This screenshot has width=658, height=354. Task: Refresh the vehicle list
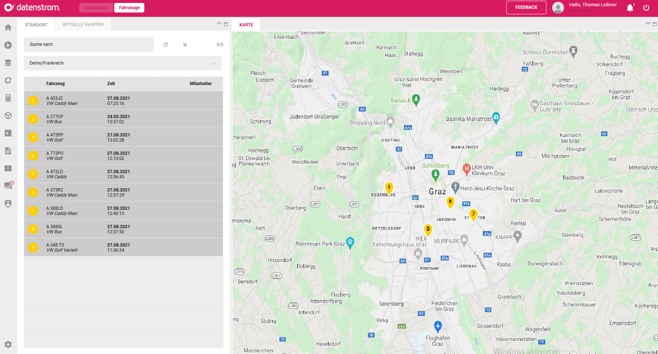(166, 44)
